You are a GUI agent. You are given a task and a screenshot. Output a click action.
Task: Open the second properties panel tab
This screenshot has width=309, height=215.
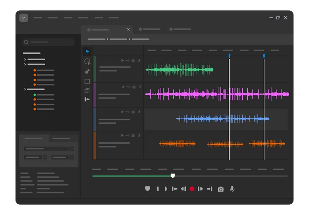tap(61, 138)
